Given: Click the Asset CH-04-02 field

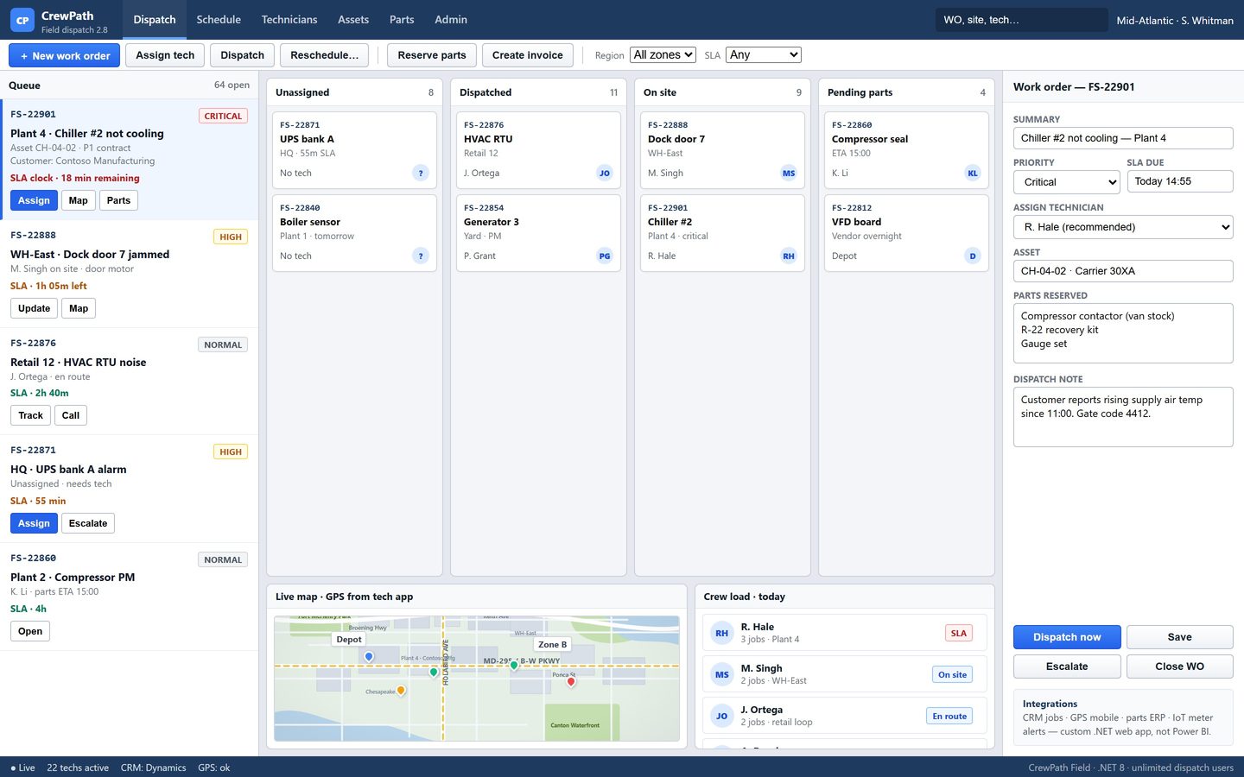Looking at the screenshot, I should pos(1123,271).
